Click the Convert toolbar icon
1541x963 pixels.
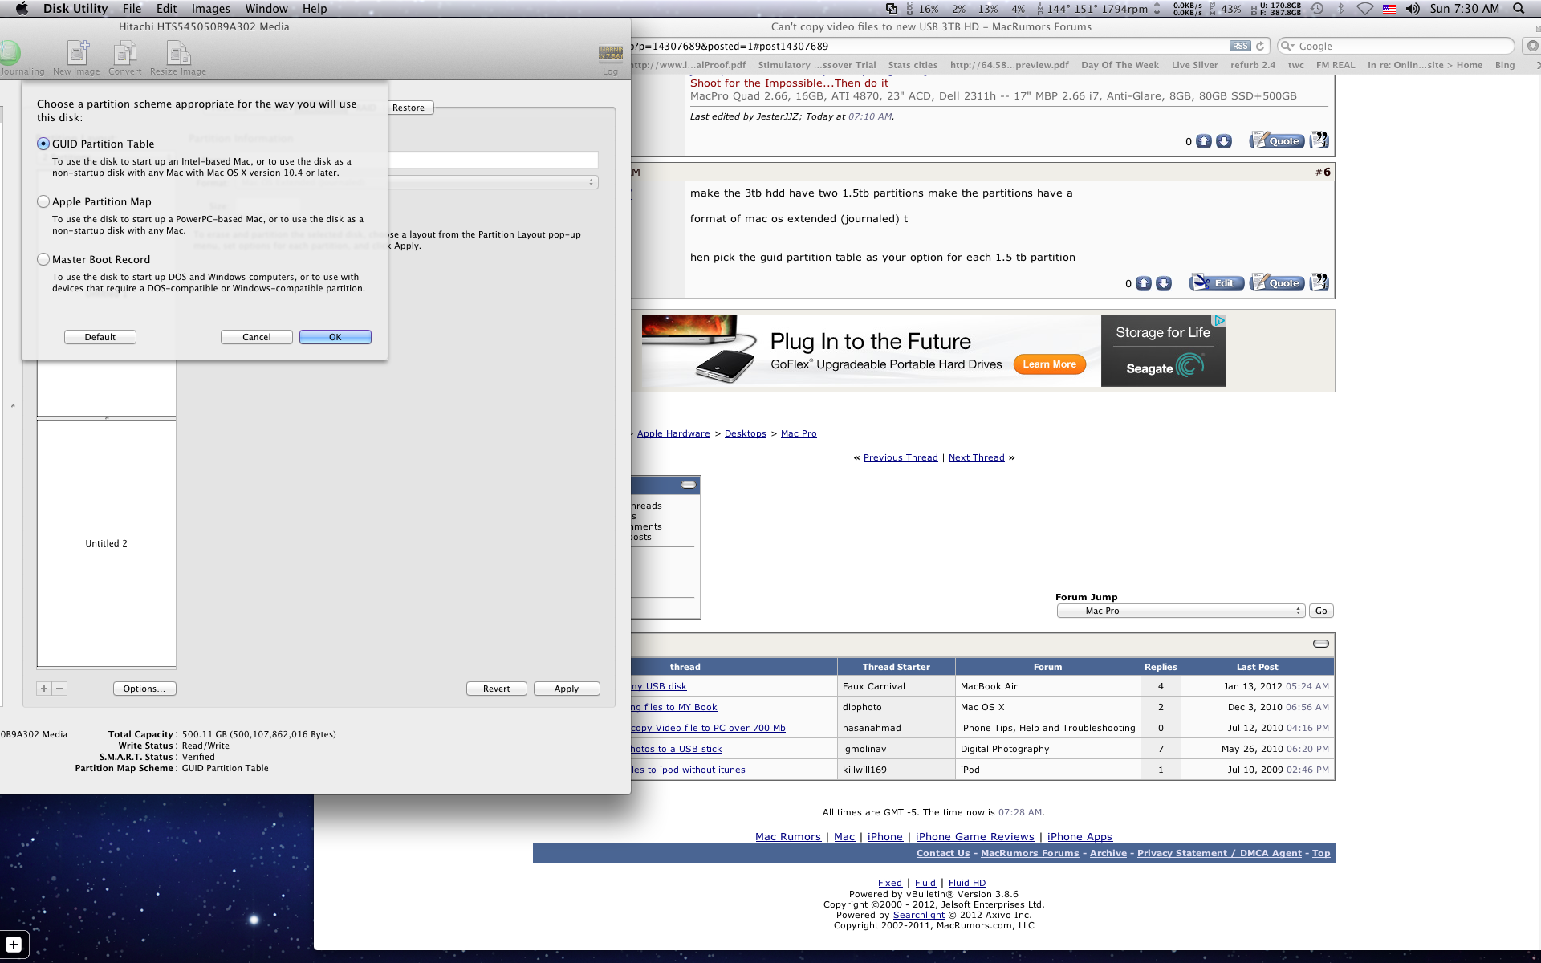point(124,55)
